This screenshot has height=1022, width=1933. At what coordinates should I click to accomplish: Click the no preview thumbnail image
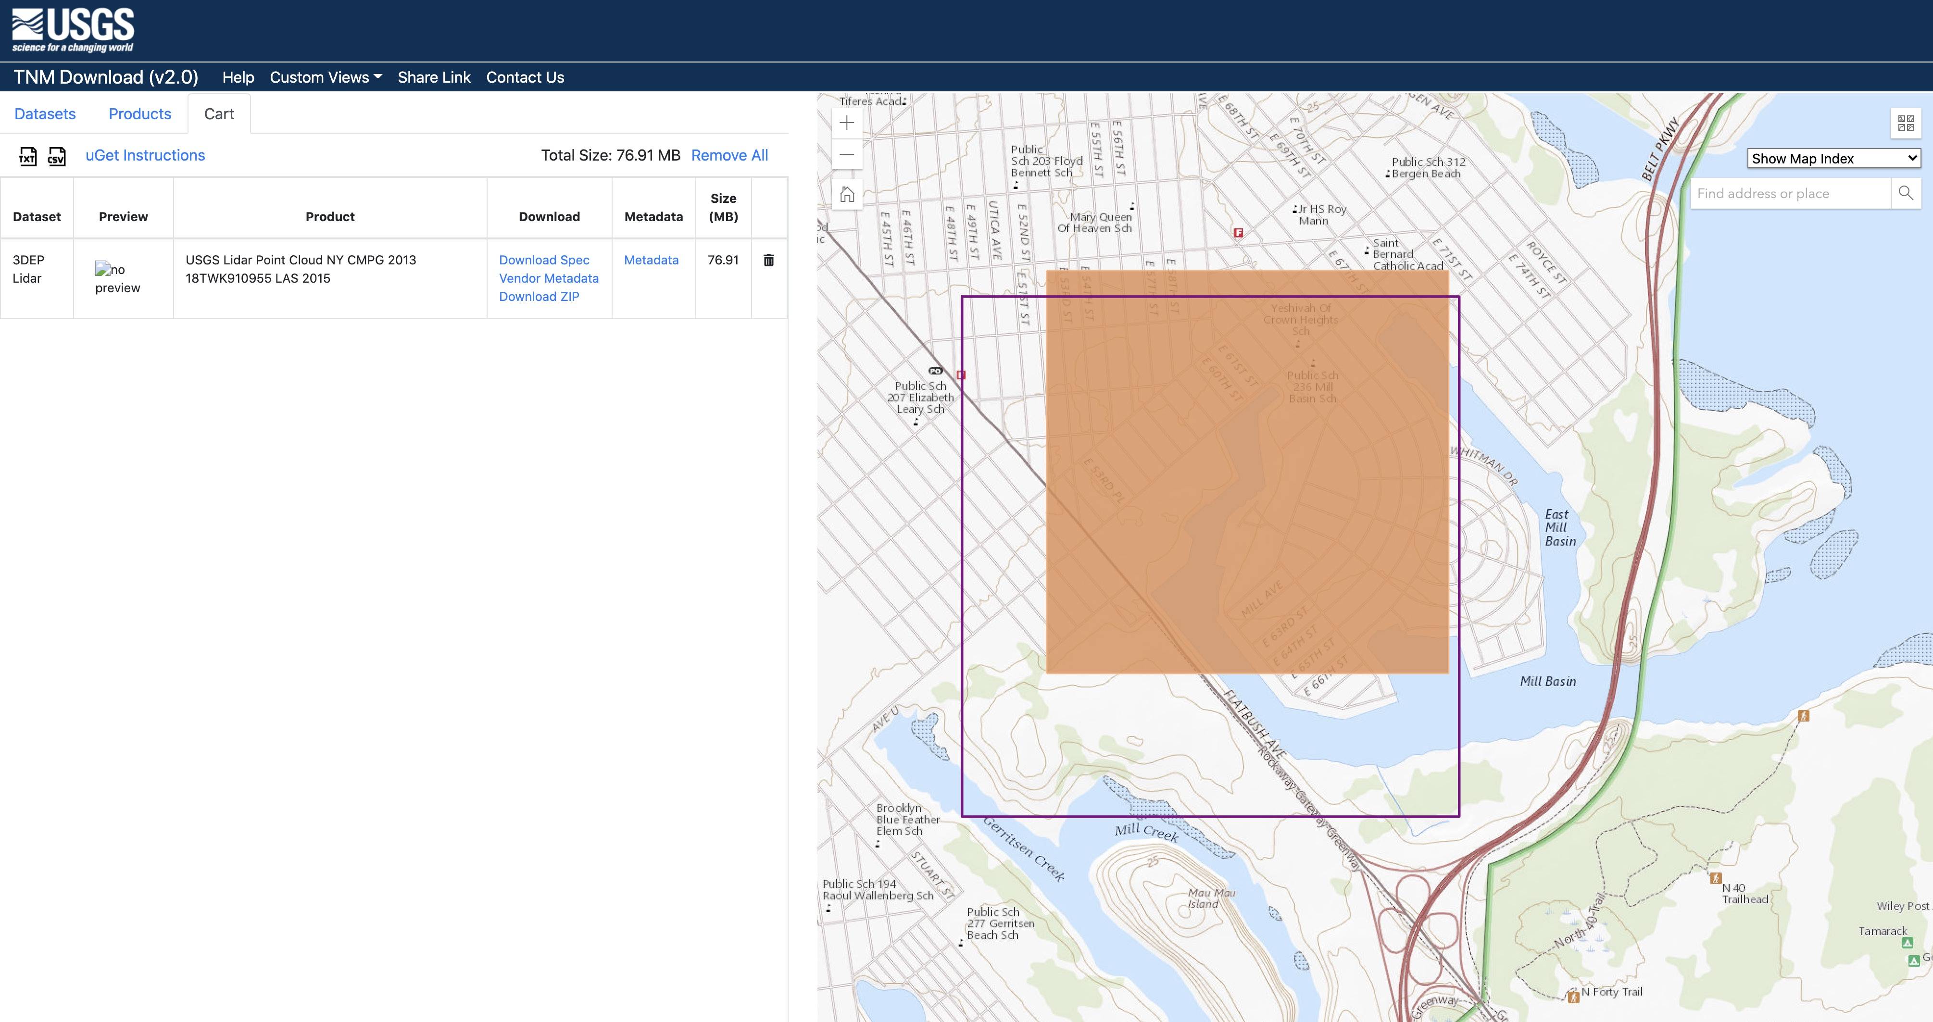pos(118,278)
